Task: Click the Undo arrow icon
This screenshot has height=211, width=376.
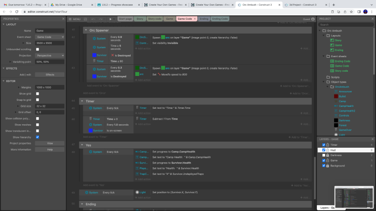Action: pyautogui.click(x=93, y=19)
